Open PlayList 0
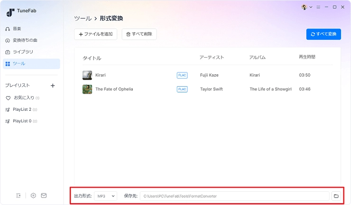The height and width of the screenshot is (205, 351). click(21, 121)
